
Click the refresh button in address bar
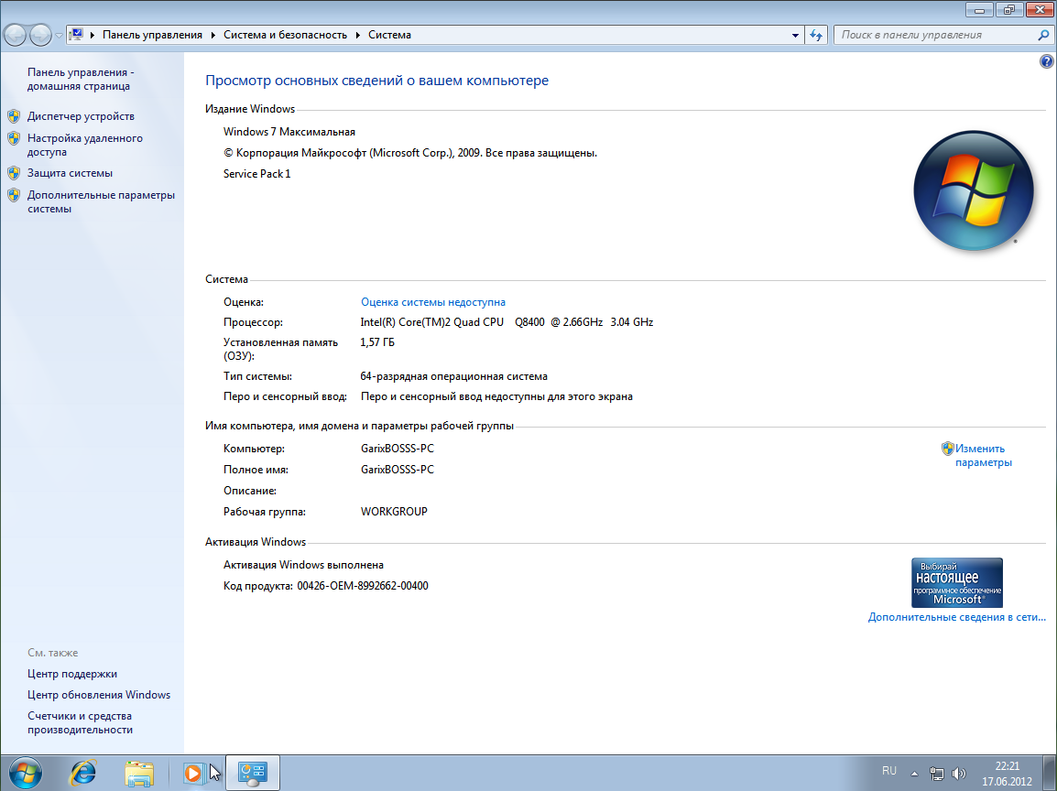pyautogui.click(x=816, y=35)
